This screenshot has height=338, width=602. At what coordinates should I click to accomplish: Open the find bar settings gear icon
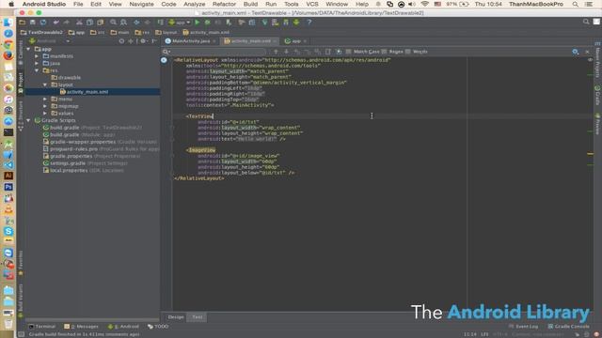click(x=575, y=52)
